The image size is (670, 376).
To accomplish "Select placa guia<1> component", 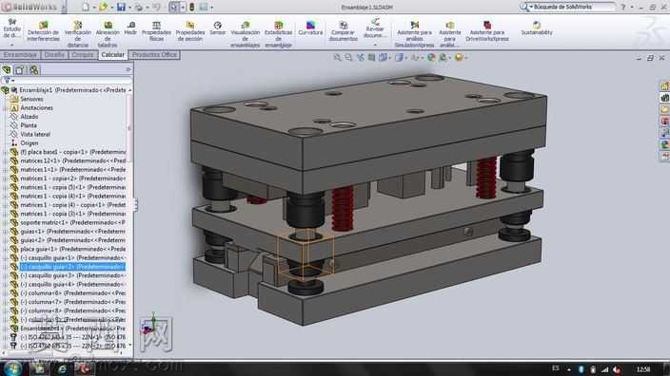I will tap(72, 249).
